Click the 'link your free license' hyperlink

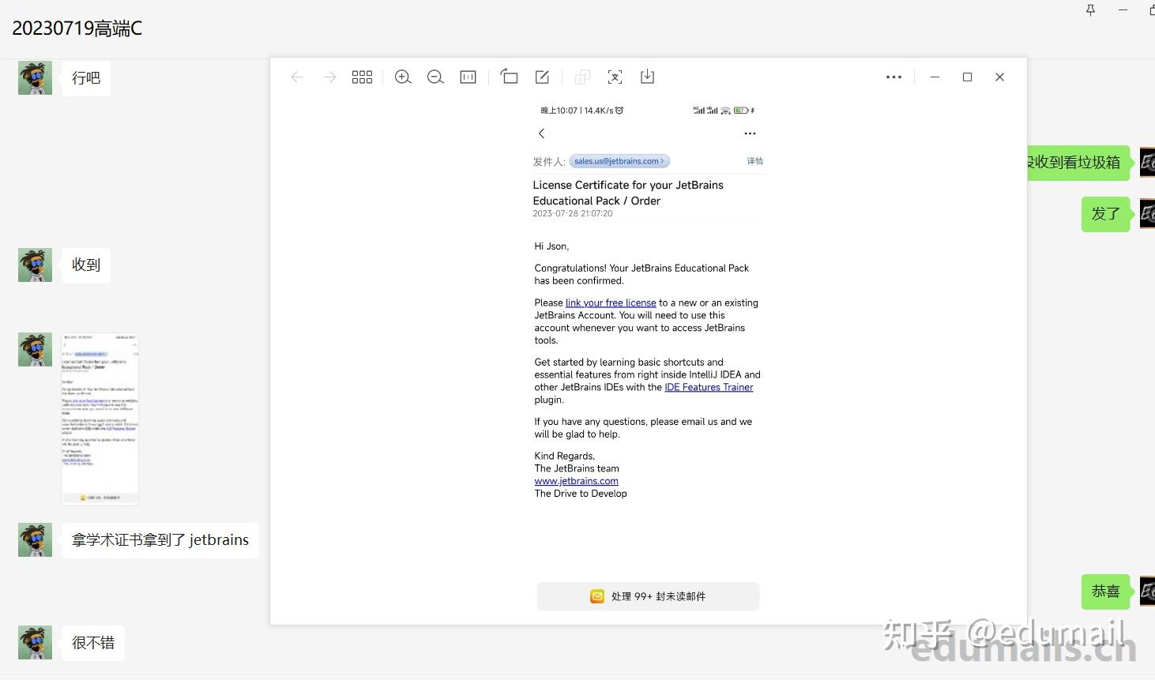click(x=610, y=302)
